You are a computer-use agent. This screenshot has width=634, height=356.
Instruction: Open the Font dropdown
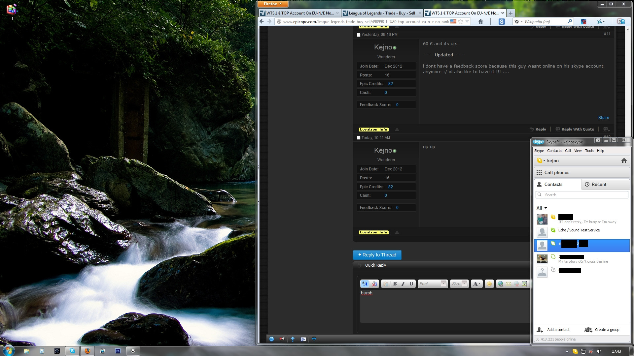433,283
